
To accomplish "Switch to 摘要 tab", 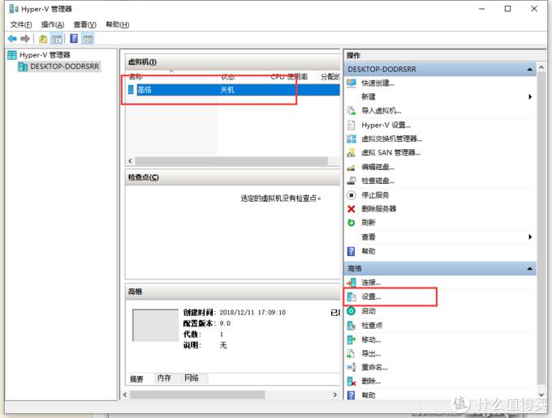I will 137,378.
